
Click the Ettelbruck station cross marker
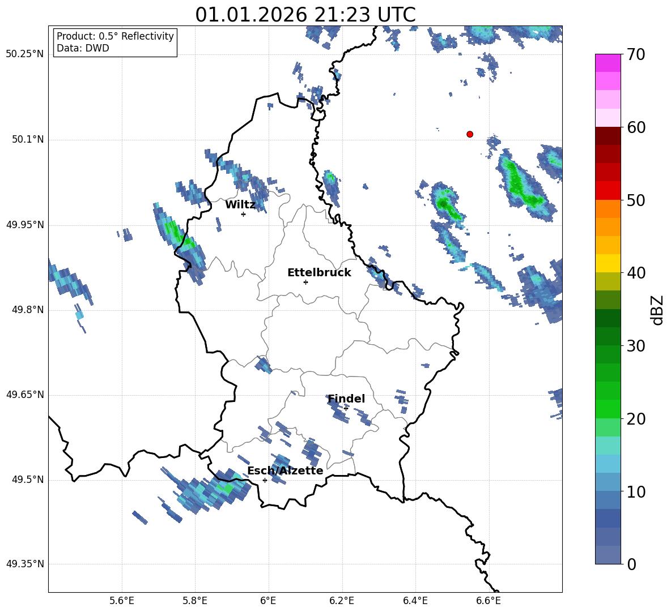305,282
